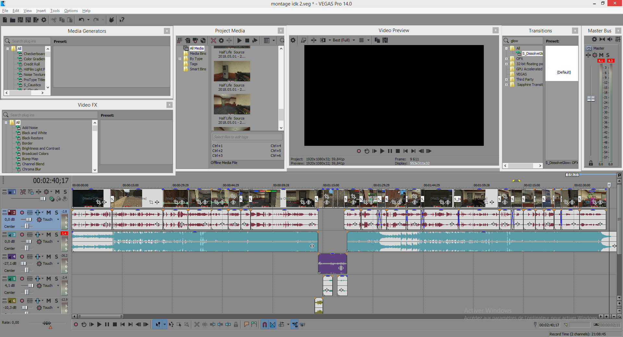Collapse All node in Video FX tree
The width and height of the screenshot is (623, 337).
(6, 122)
